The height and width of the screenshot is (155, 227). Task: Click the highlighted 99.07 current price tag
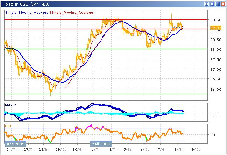click(215, 28)
